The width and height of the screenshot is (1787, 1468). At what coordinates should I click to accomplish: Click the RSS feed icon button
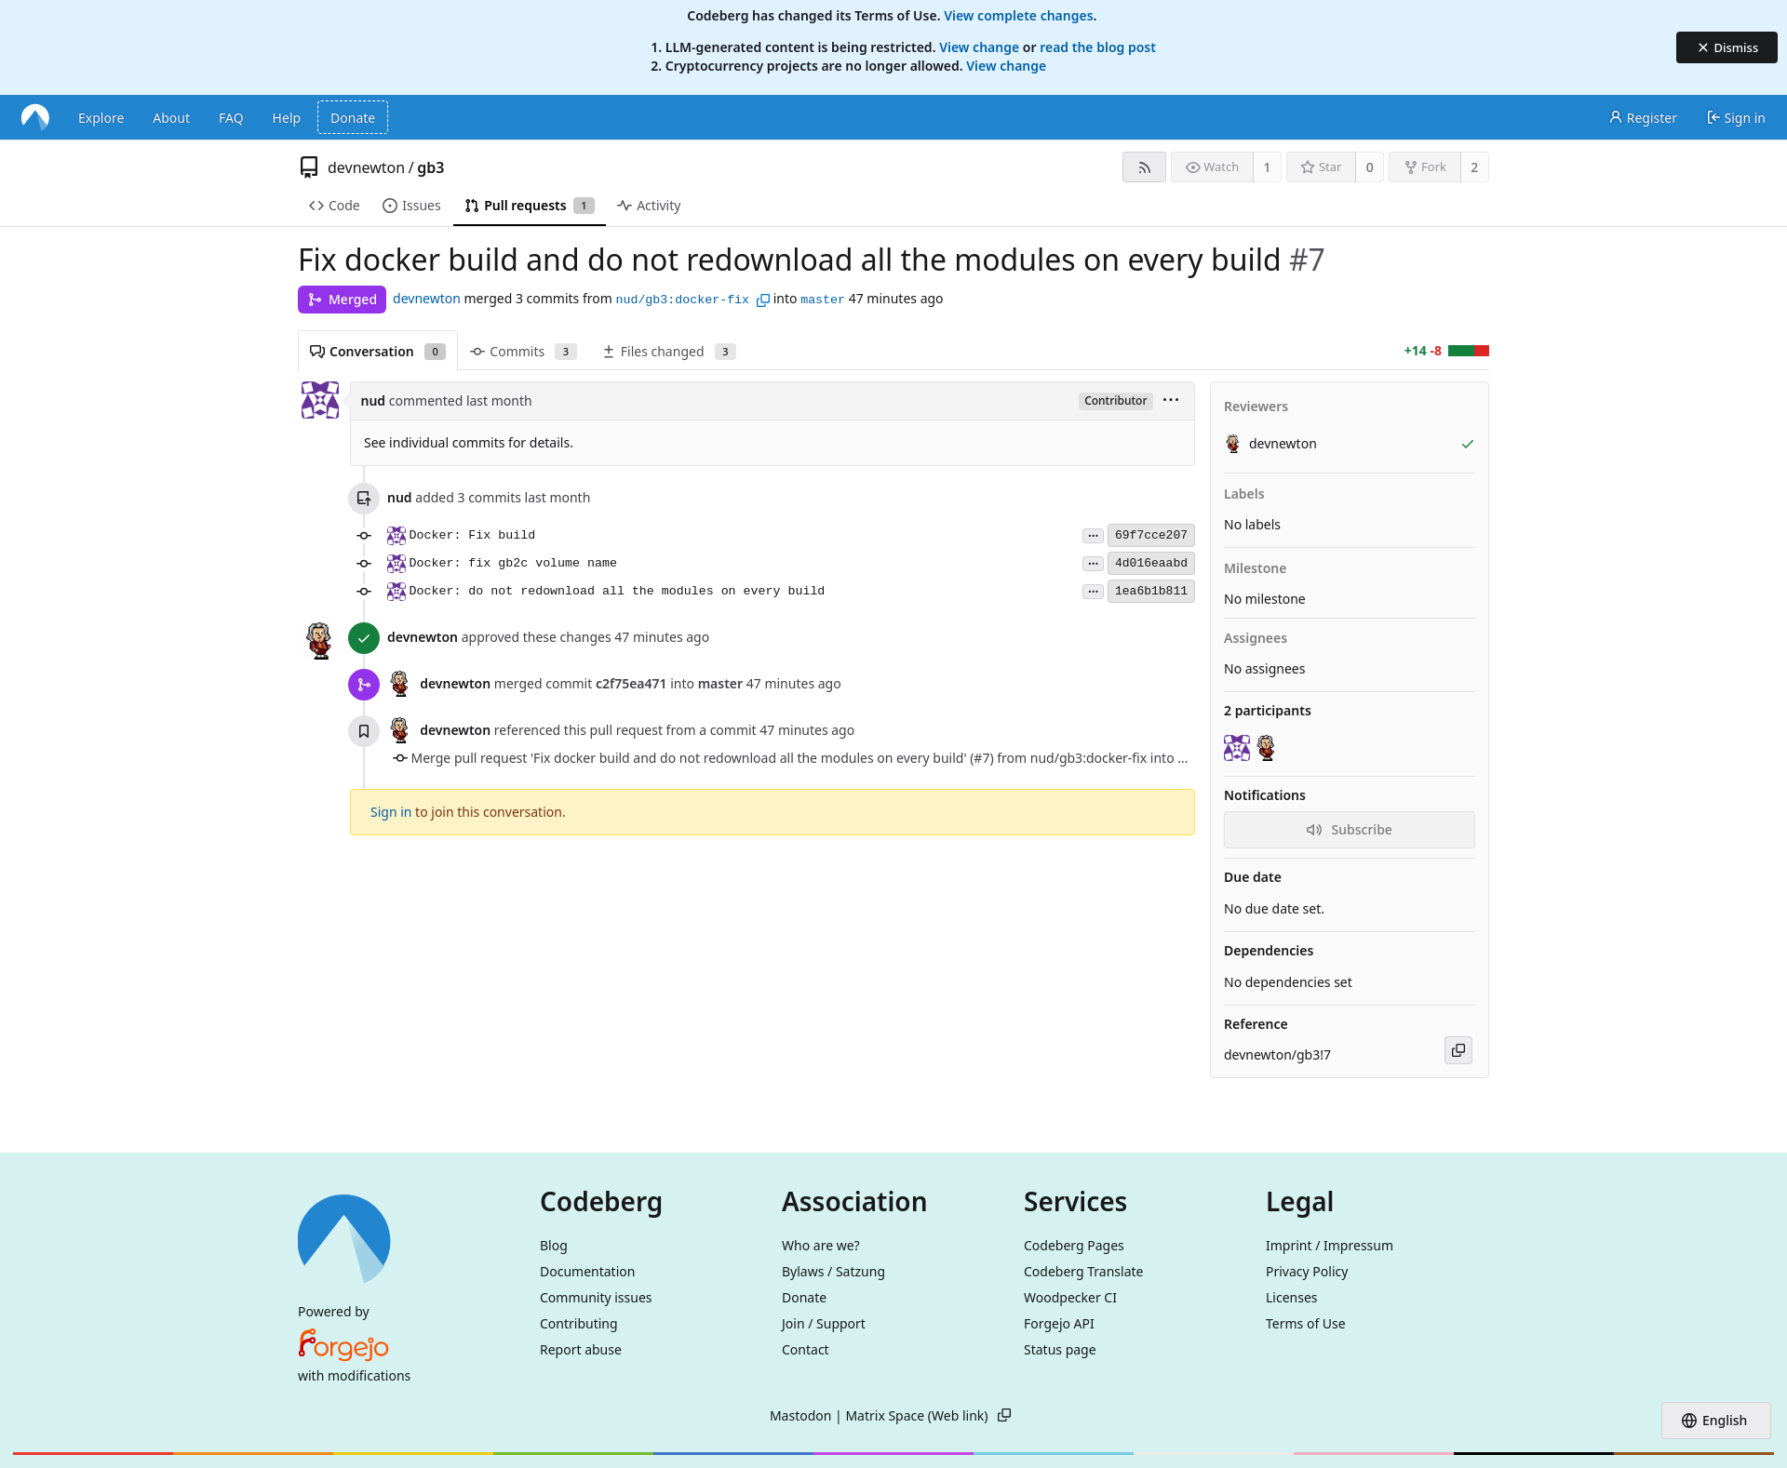[1144, 167]
